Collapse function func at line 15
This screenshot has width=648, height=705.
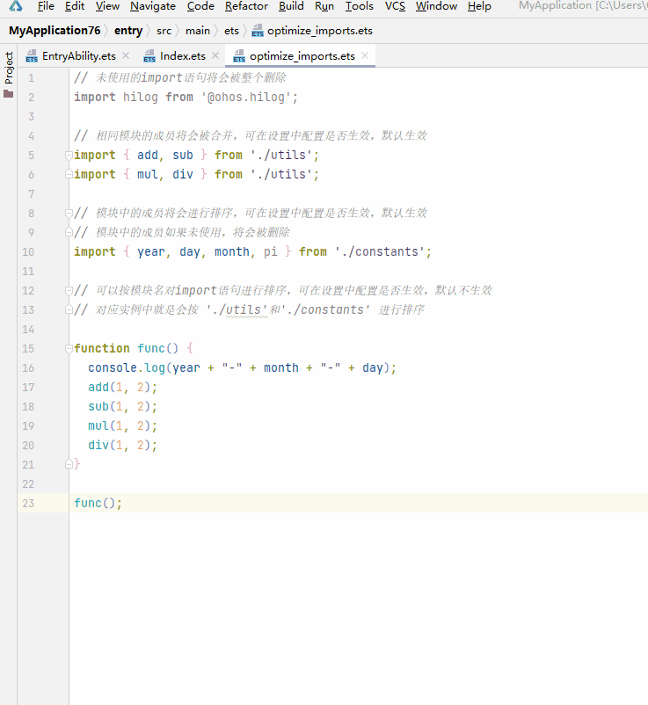pos(69,348)
